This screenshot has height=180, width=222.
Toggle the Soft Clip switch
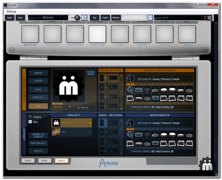tap(209, 18)
